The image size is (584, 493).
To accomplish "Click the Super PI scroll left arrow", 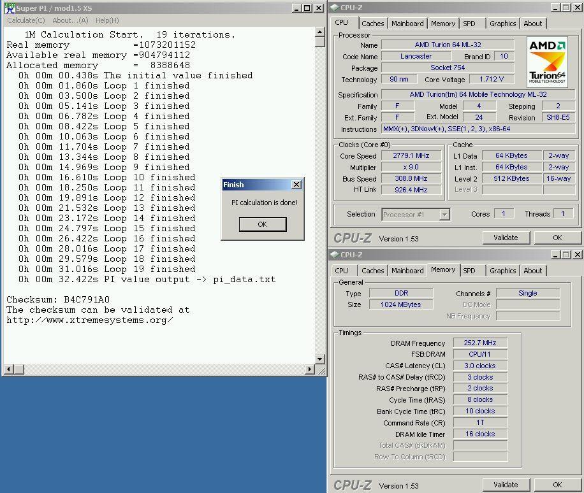I will point(9,369).
